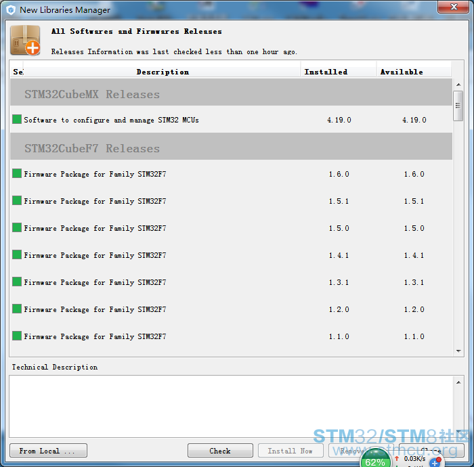Click the Installed column header

339,72
